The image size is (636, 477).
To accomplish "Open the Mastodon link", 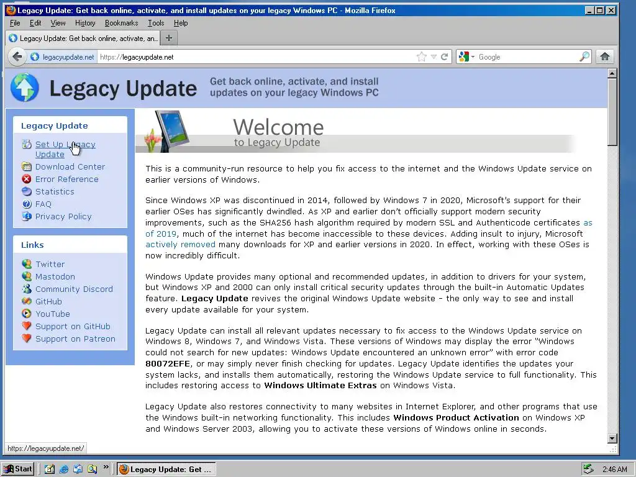I will coord(55,276).
